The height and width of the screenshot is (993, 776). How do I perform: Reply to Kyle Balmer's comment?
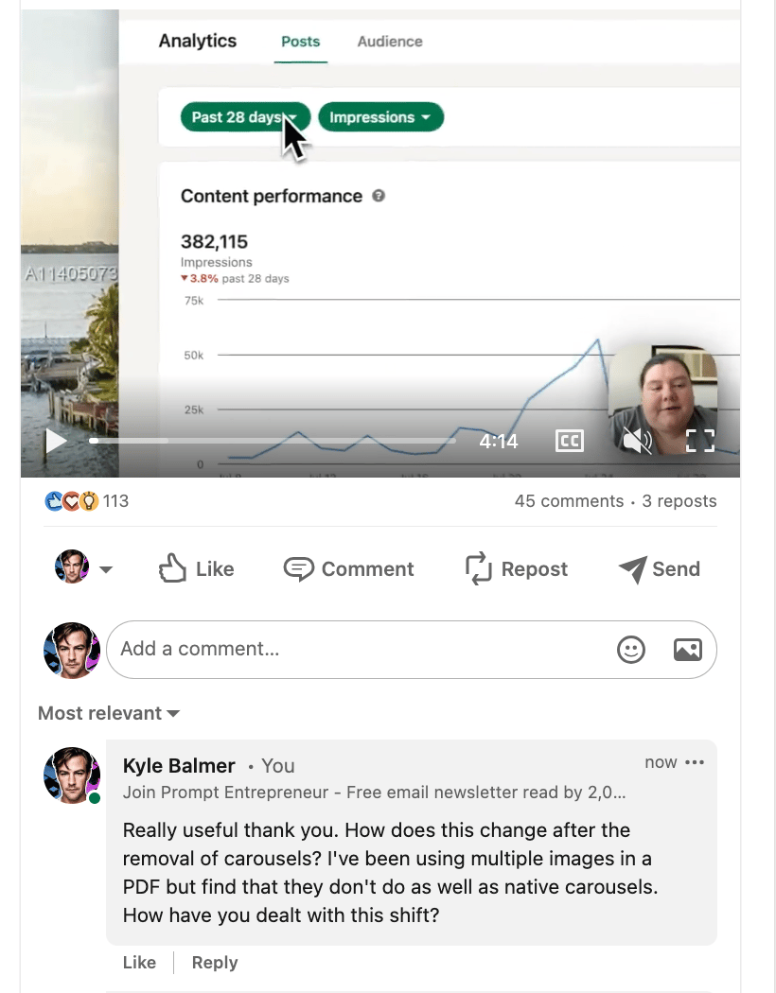click(x=215, y=963)
